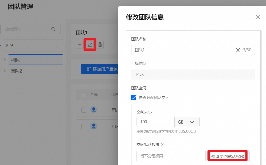
Task: Expand the 团队1 tree node arrow
Action: (5, 59)
